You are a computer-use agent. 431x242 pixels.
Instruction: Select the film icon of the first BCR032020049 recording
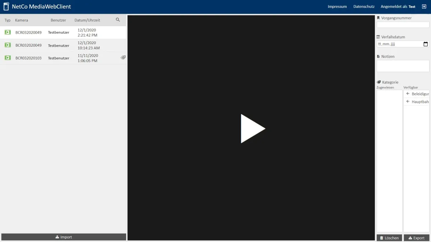(x=8, y=32)
